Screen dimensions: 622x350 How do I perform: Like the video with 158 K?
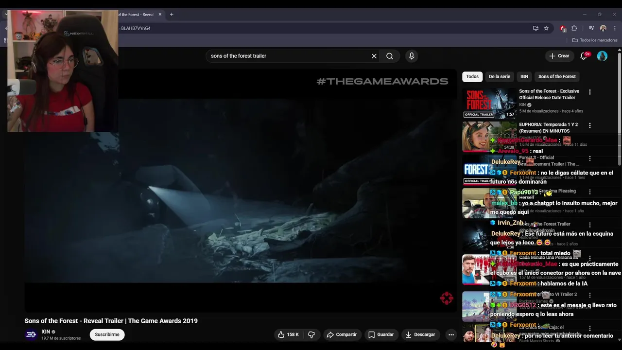288,334
